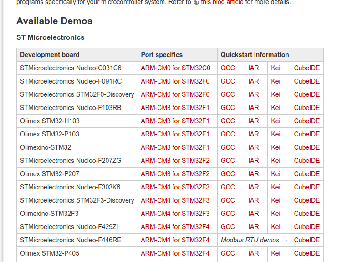
Task: Open Keil quickstart for STM32F3-Discovery
Action: pyautogui.click(x=276, y=200)
